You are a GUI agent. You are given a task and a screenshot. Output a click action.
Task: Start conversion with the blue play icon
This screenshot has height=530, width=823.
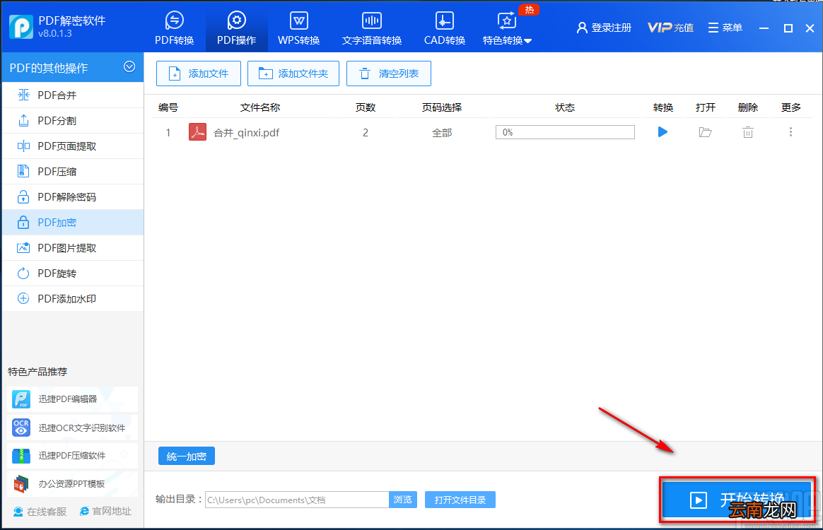pyautogui.click(x=663, y=131)
